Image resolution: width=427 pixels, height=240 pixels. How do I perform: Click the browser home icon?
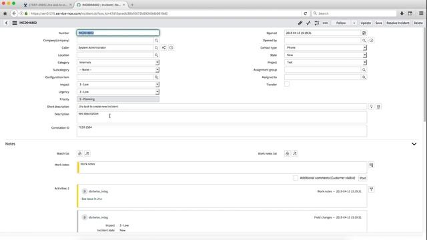(5, 13)
